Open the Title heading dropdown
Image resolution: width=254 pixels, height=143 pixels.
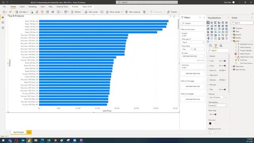(x=217, y=106)
